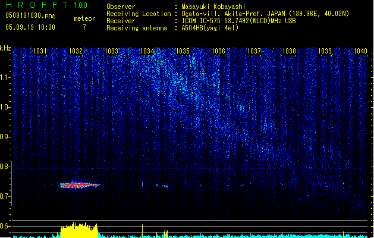Click the 0.9 kHz frequency label
The height and width of the screenshot is (238, 374).
(x=5, y=137)
